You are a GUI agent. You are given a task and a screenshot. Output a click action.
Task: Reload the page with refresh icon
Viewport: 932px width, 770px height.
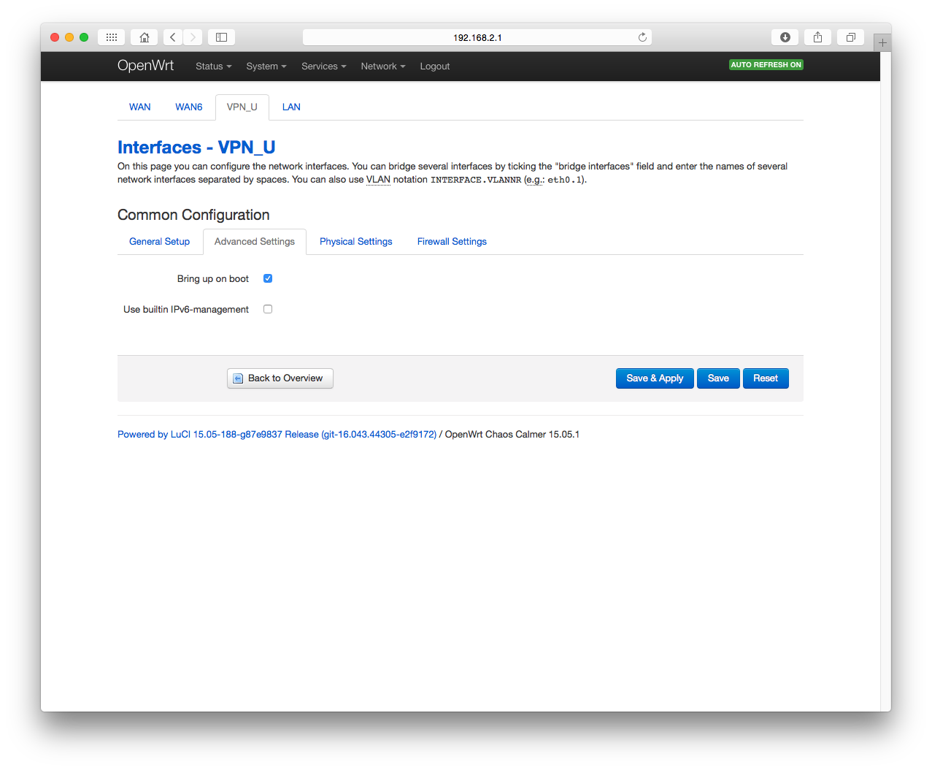[642, 37]
